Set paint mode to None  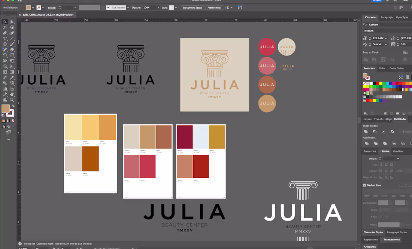(x=13, y=121)
